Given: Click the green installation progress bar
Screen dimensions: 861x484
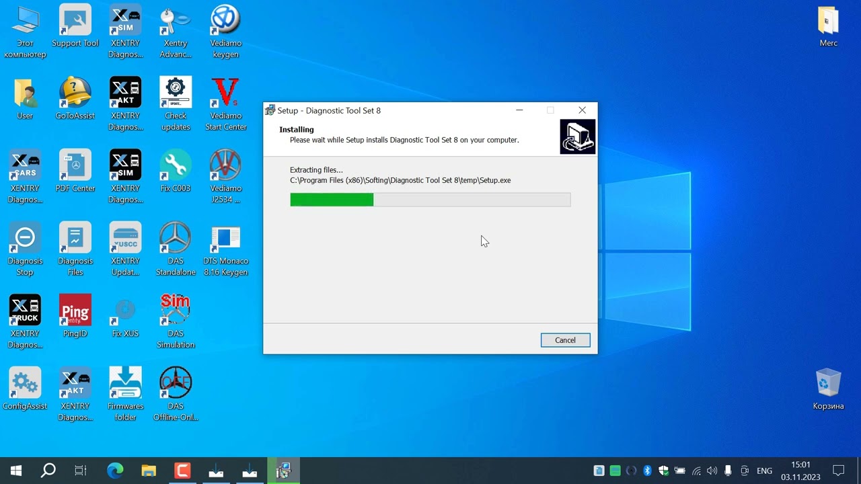Looking at the screenshot, I should pos(430,199).
